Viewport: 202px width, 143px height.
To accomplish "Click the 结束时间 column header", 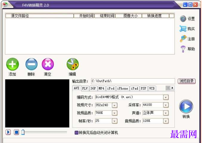I will coord(105,16).
